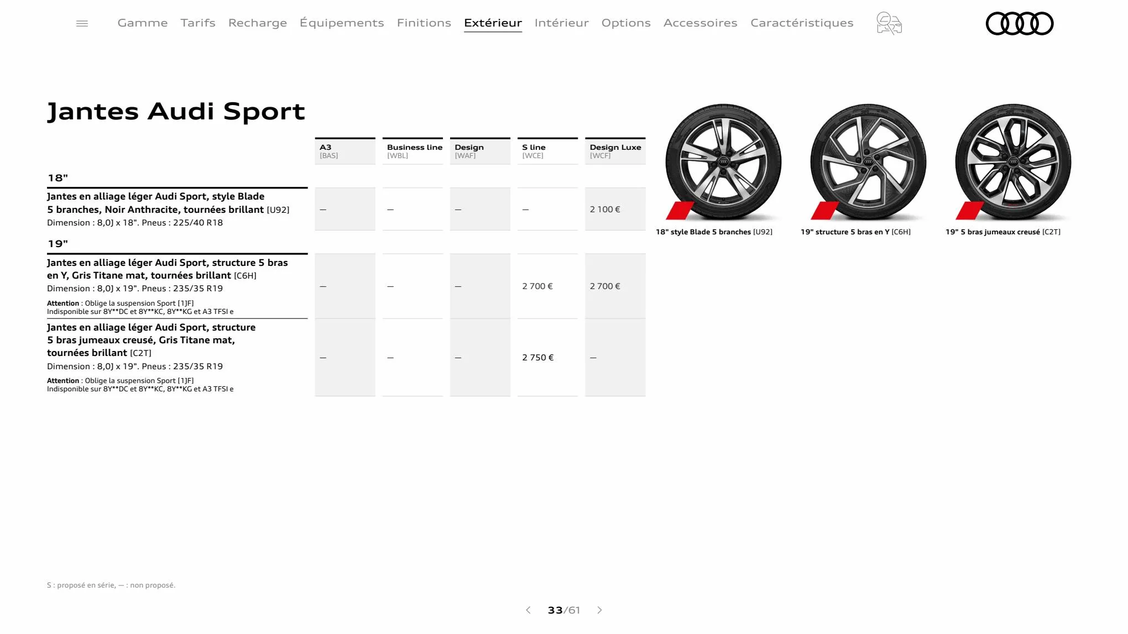Click the dimension text 225/40 R18
This screenshot has width=1128, height=634.
pyautogui.click(x=135, y=223)
